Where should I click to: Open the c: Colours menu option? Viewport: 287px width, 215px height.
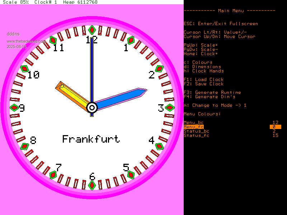click(198, 62)
